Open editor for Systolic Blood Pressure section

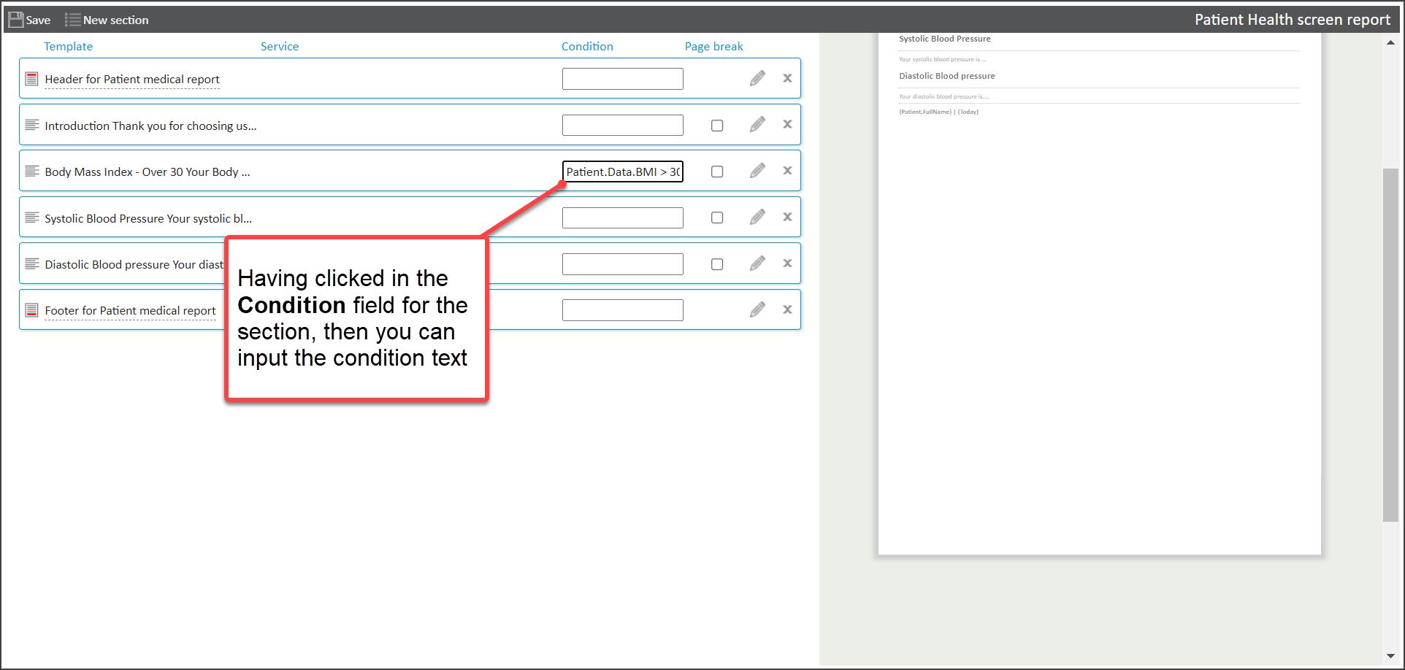pos(757,217)
